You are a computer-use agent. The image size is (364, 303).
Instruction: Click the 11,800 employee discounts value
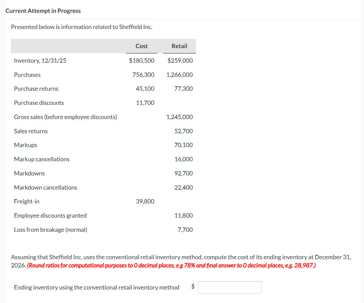click(x=184, y=216)
